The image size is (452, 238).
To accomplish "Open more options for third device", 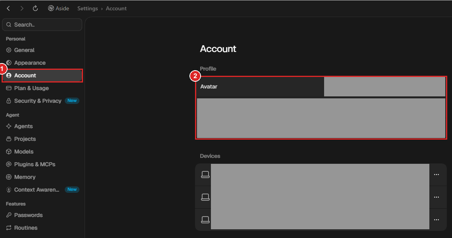I will pos(437,220).
